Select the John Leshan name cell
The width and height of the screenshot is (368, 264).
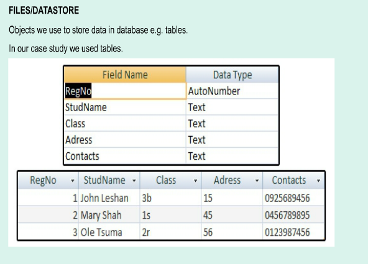click(109, 198)
